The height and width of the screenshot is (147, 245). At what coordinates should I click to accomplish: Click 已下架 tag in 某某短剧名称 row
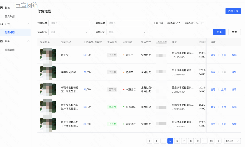112,72
